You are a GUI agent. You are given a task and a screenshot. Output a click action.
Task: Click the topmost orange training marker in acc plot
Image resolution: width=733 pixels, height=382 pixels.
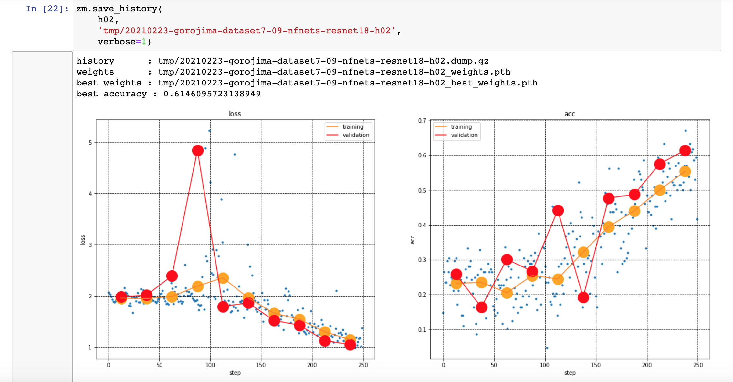(x=685, y=171)
